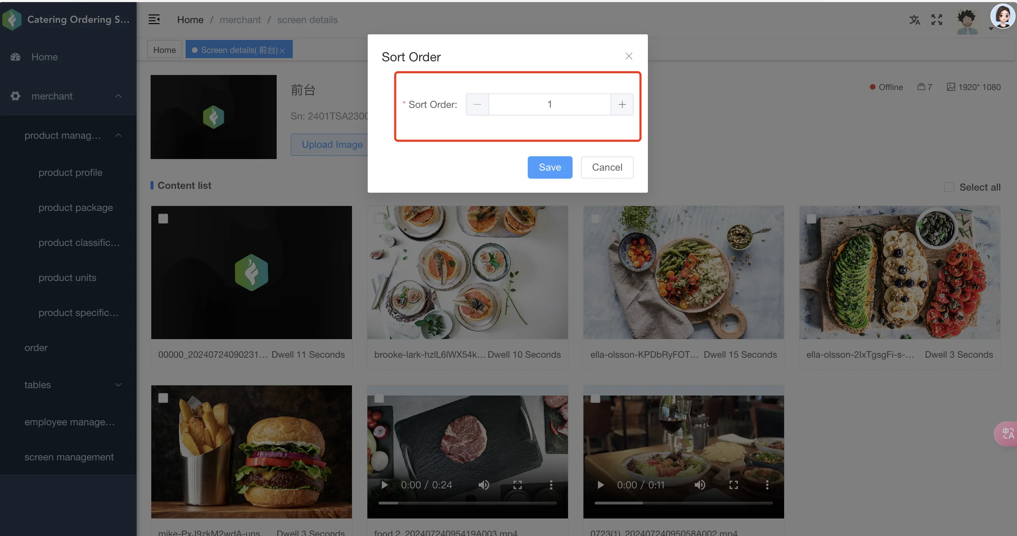Fullscreen the 0723(1) video

click(x=733, y=485)
